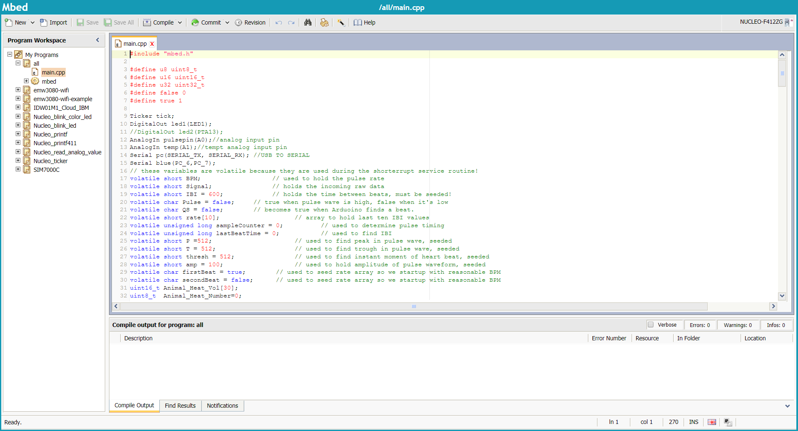Click the Undo arrow icon

279,22
